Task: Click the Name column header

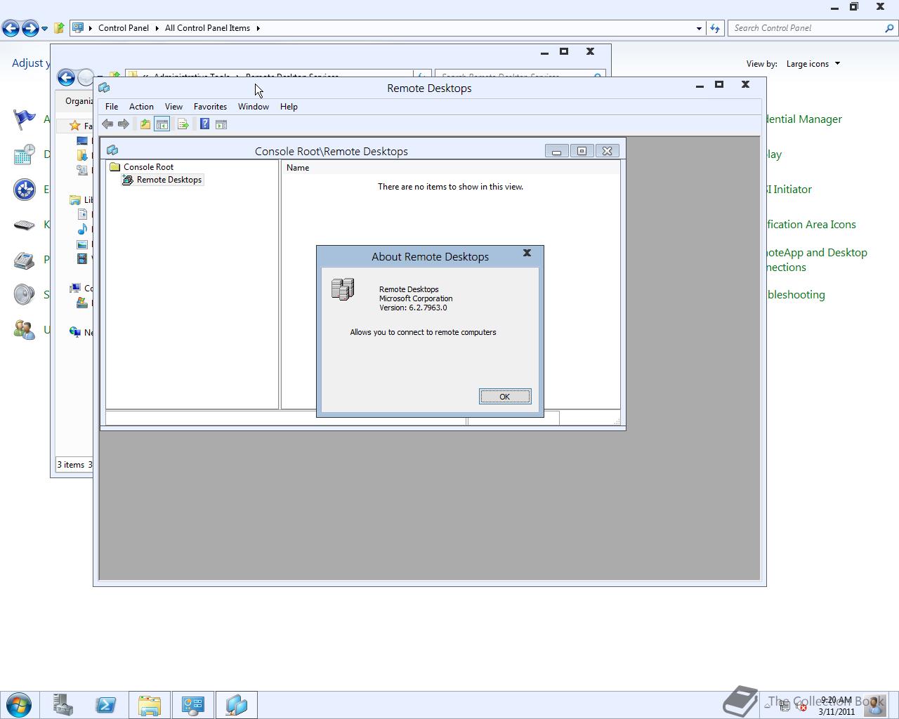Action: click(450, 168)
